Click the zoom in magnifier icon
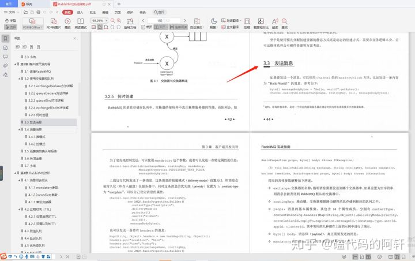Viewport: 415px width, 261px height. [x=119, y=20]
